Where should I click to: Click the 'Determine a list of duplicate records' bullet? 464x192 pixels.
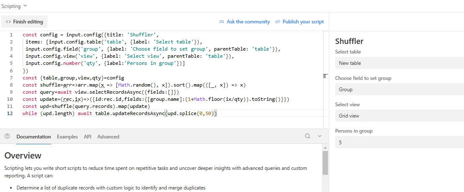click(111, 187)
